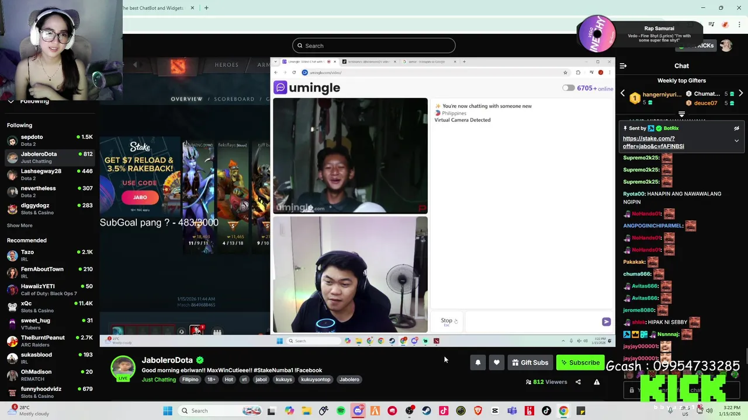Screen dimensions: 748x420
Task: Open Google Chrome from taskbar
Action: point(563,411)
